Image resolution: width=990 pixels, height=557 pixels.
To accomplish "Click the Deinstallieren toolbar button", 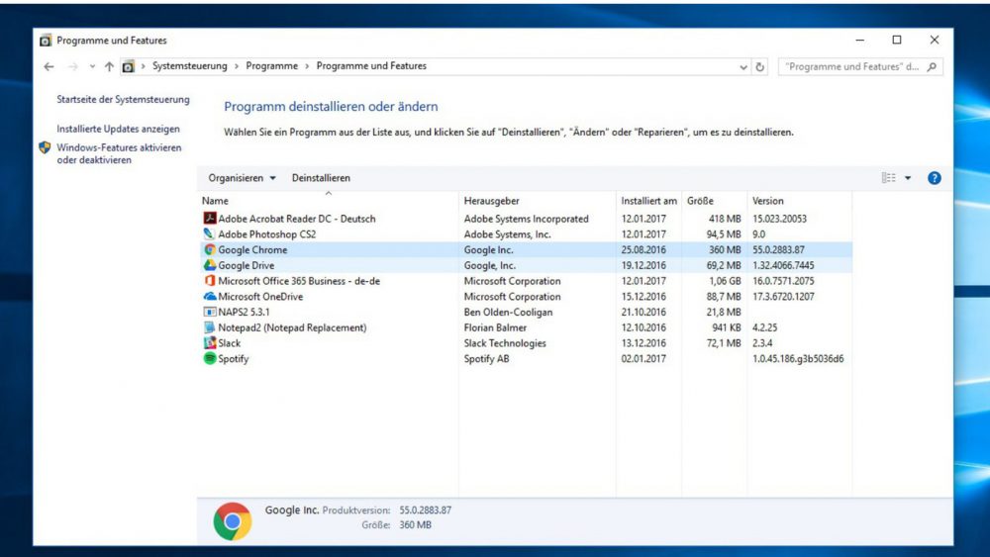I will pyautogui.click(x=321, y=178).
